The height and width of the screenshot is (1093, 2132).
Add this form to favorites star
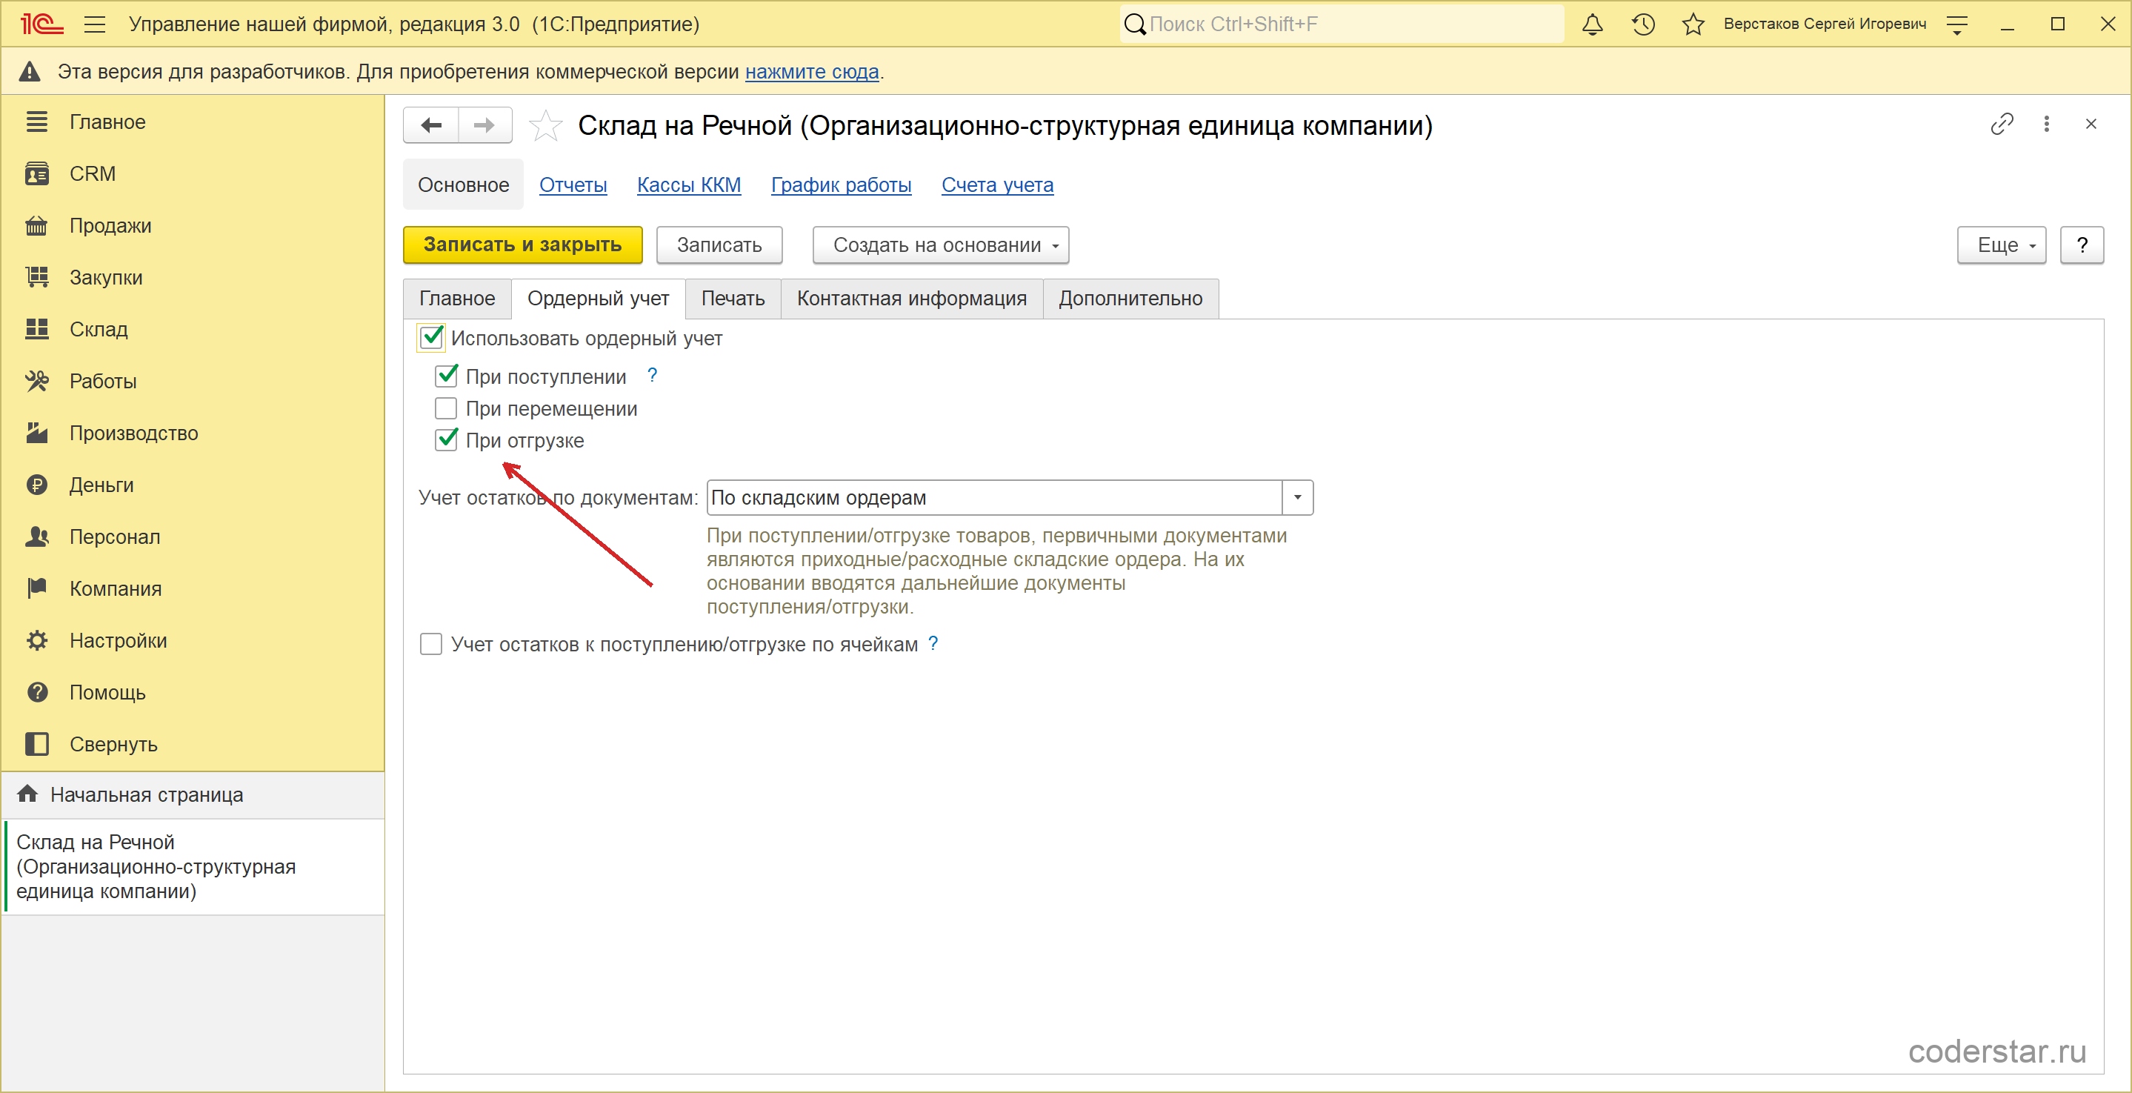[x=545, y=126]
